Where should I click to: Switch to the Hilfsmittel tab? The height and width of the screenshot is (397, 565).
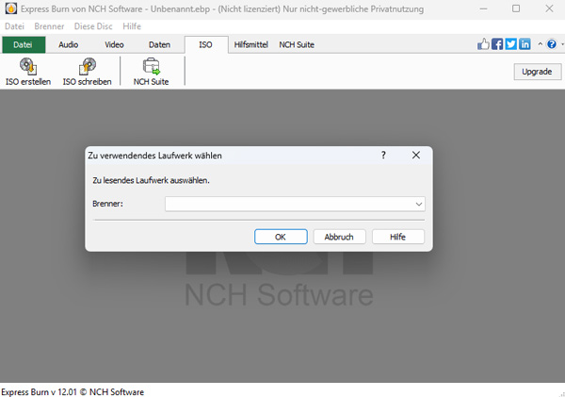251,44
